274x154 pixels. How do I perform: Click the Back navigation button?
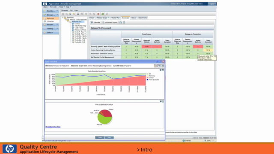(45, 7)
